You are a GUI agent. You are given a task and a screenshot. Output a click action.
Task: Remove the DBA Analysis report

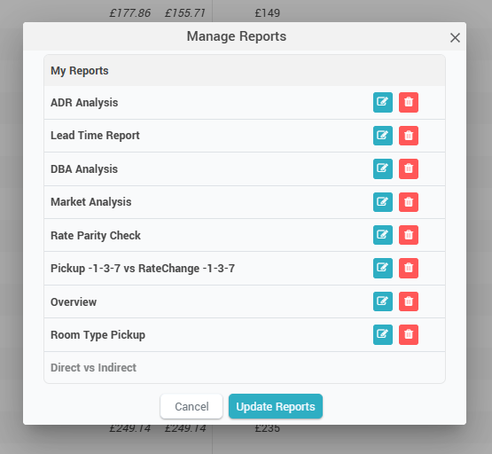click(x=408, y=168)
